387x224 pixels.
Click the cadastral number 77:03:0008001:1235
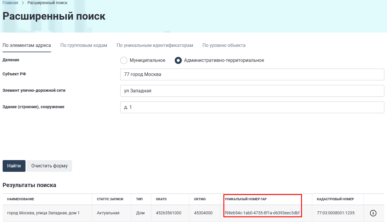tap(336, 213)
